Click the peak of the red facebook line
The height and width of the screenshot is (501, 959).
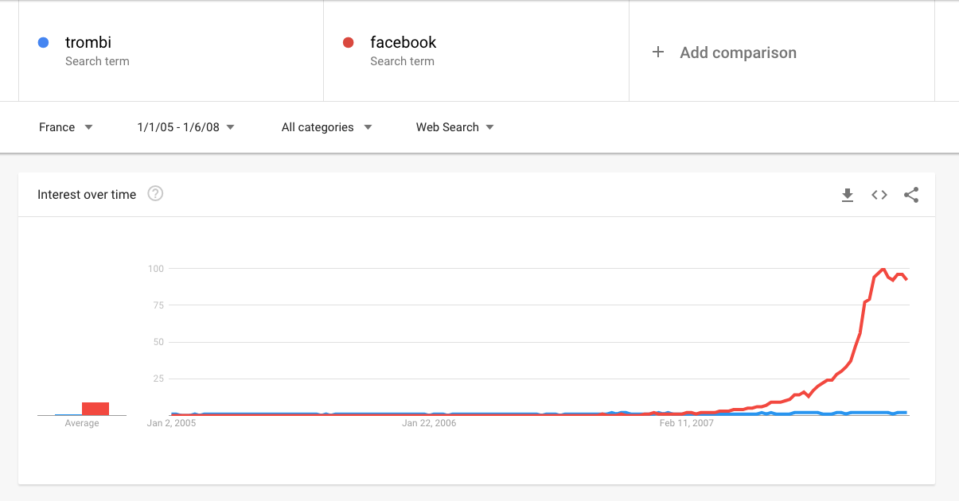point(883,270)
